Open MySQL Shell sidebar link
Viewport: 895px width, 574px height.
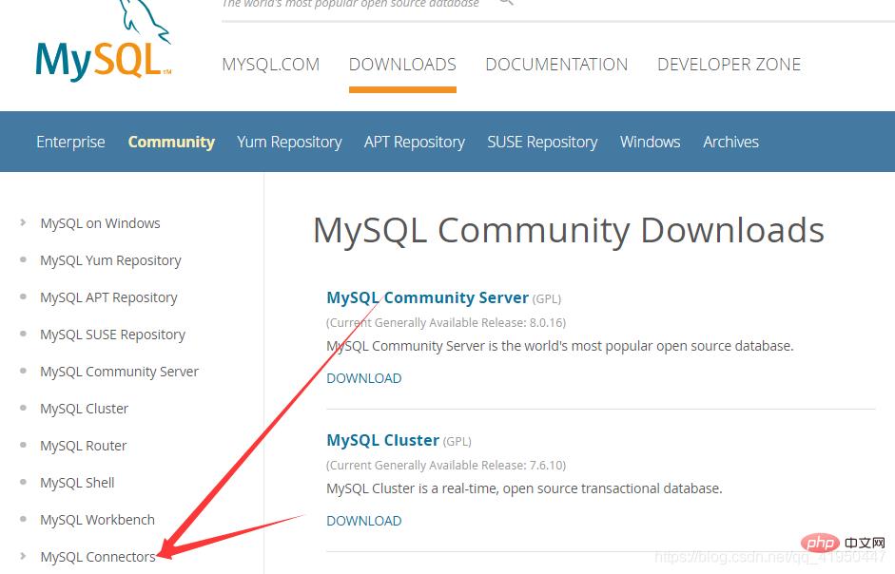(x=78, y=483)
